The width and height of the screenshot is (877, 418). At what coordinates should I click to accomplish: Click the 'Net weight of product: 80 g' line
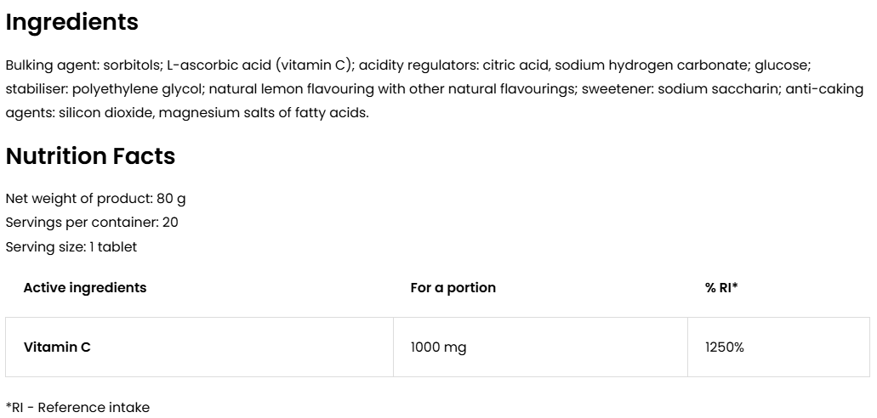click(95, 198)
